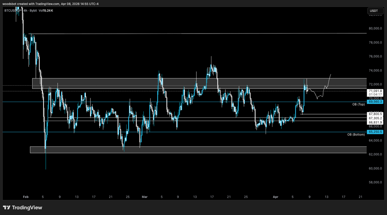Viewport: 387px width, 215px height.
Task: Click 74,000.0 on the price axis
Action: tap(375, 70)
